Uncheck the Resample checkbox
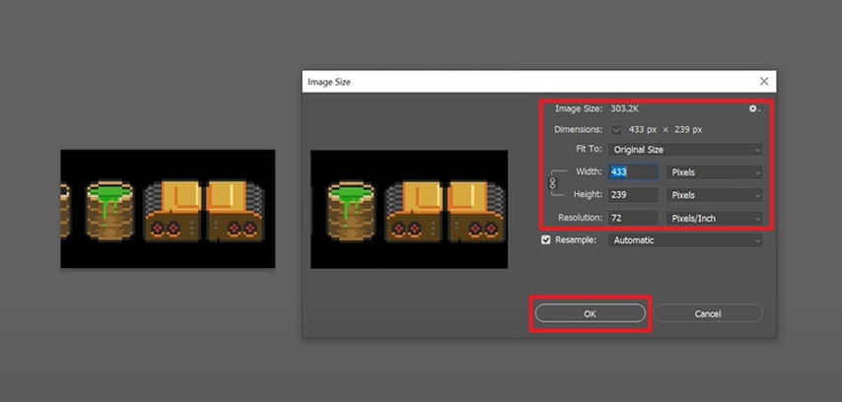Image resolution: width=842 pixels, height=402 pixels. click(546, 240)
